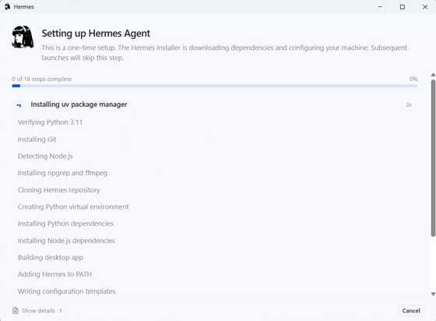Viewport: 436px width, 321px height.
Task: Click the blue setup progress bar
Action: 214,86
